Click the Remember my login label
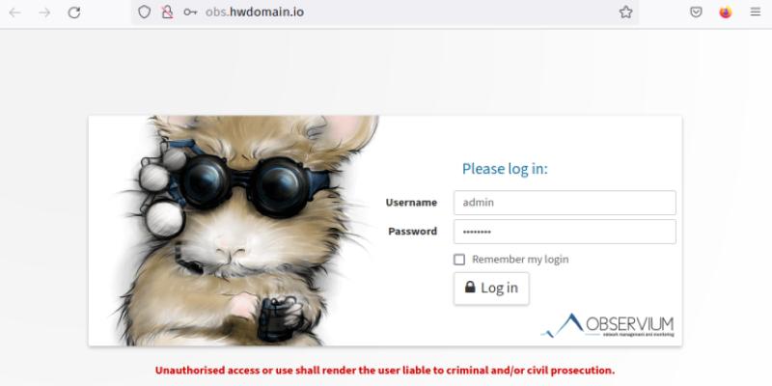 click(520, 260)
